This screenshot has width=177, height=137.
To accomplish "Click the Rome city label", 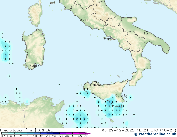I will pos(84,20).
